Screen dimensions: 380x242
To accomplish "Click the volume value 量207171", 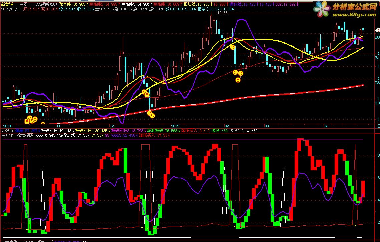I will (x=103, y=9).
